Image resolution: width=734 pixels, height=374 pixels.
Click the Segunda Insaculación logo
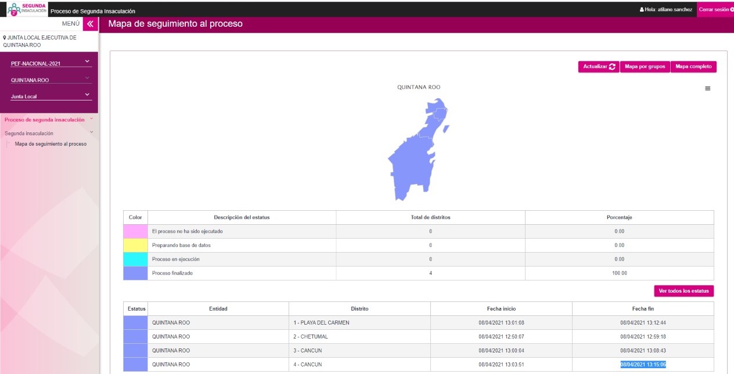pos(27,9)
